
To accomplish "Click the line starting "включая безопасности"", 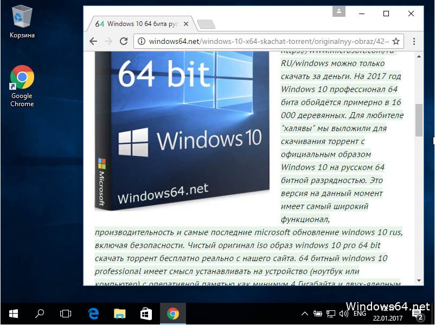I will click(238, 245).
